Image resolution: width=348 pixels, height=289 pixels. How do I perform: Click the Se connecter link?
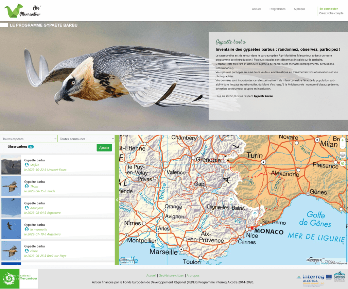coord(328,9)
